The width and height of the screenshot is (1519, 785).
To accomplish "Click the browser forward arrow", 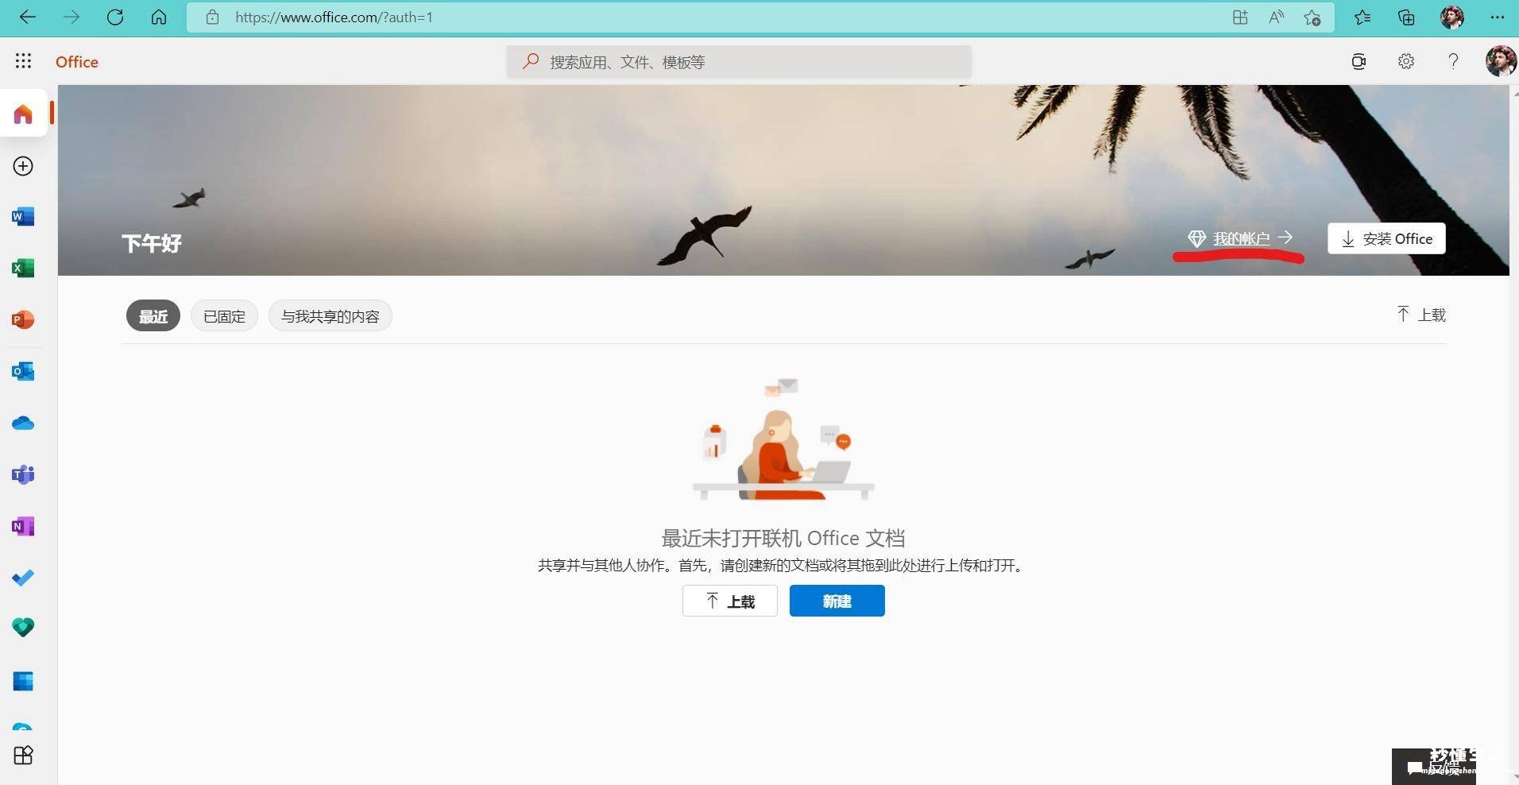I will [x=72, y=17].
